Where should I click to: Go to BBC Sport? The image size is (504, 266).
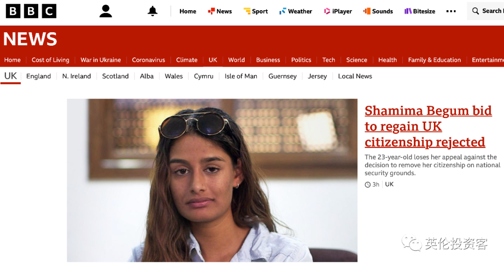[256, 11]
